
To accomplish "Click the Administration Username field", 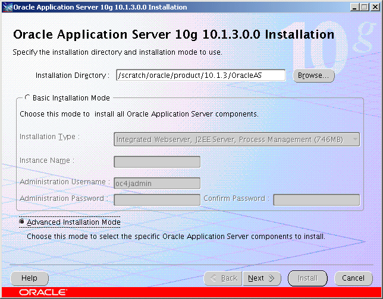I will click(x=157, y=183).
